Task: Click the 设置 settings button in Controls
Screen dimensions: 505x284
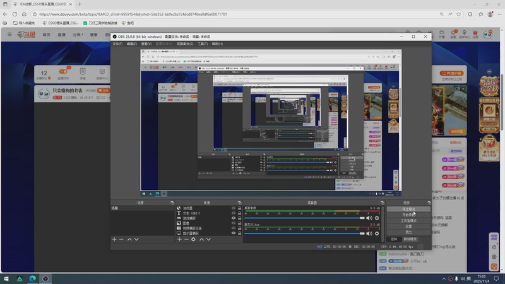Action: tap(409, 227)
